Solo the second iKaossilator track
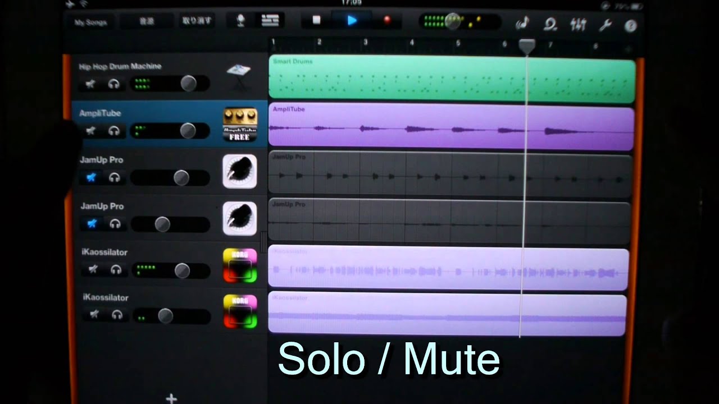 [117, 314]
